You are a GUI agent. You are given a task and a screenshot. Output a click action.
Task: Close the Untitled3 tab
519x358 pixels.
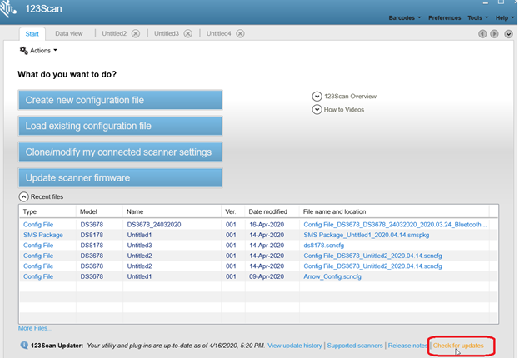pos(187,33)
